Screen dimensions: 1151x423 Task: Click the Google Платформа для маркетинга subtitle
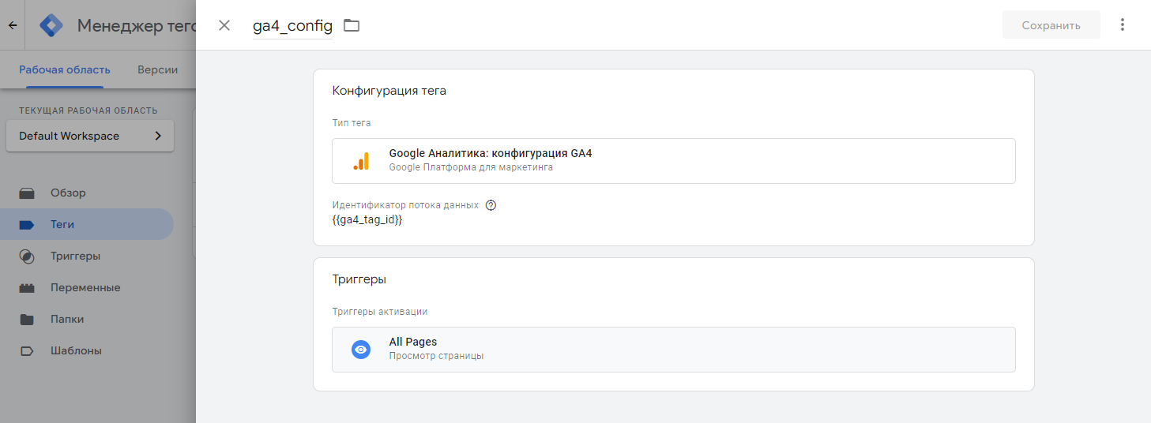(471, 167)
